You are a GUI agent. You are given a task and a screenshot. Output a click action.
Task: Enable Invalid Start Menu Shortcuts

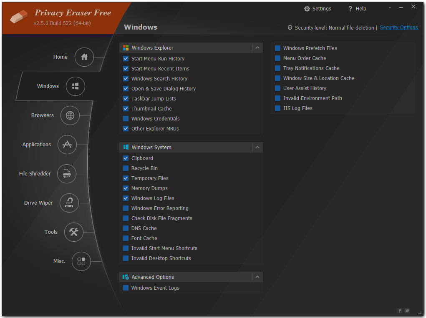126,248
